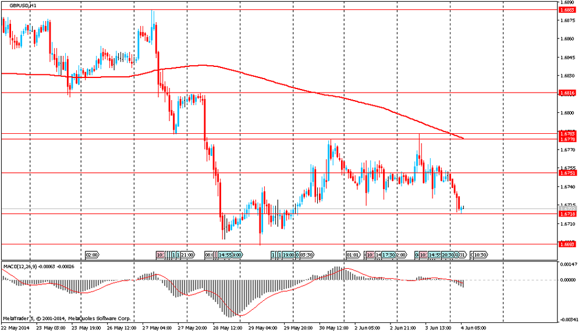Select the 1.6778 resistance price label
Viewport: 582px width, 334px height.
pos(567,140)
